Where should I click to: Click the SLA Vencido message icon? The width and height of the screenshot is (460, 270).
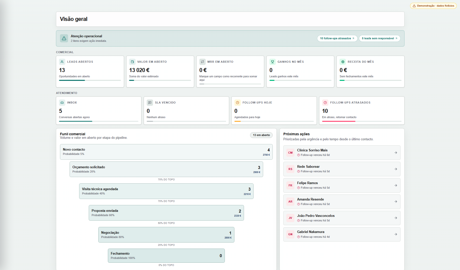click(x=150, y=103)
